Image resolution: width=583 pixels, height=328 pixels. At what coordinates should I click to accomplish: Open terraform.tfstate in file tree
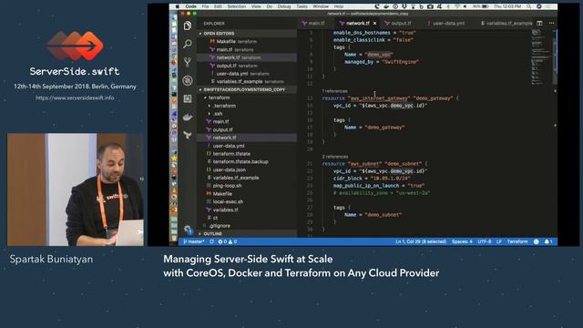[231, 154]
